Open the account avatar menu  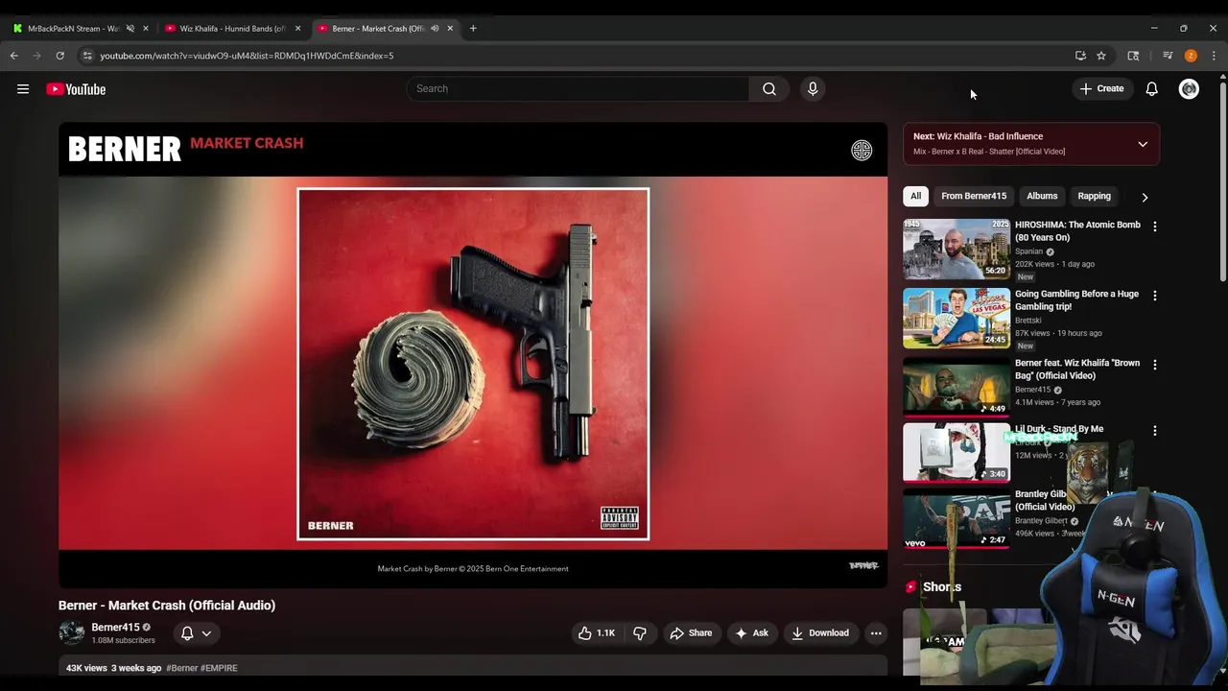coord(1189,89)
